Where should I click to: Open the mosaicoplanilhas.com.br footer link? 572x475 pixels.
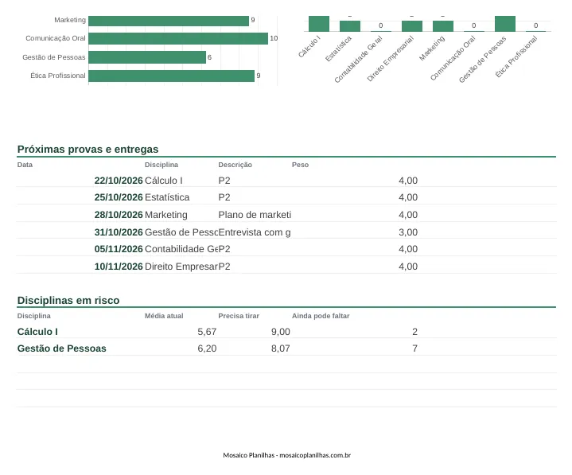pos(315,455)
